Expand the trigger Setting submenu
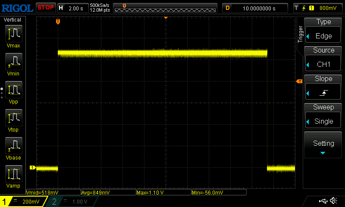Screen dimensions: 345x207 click(323, 145)
